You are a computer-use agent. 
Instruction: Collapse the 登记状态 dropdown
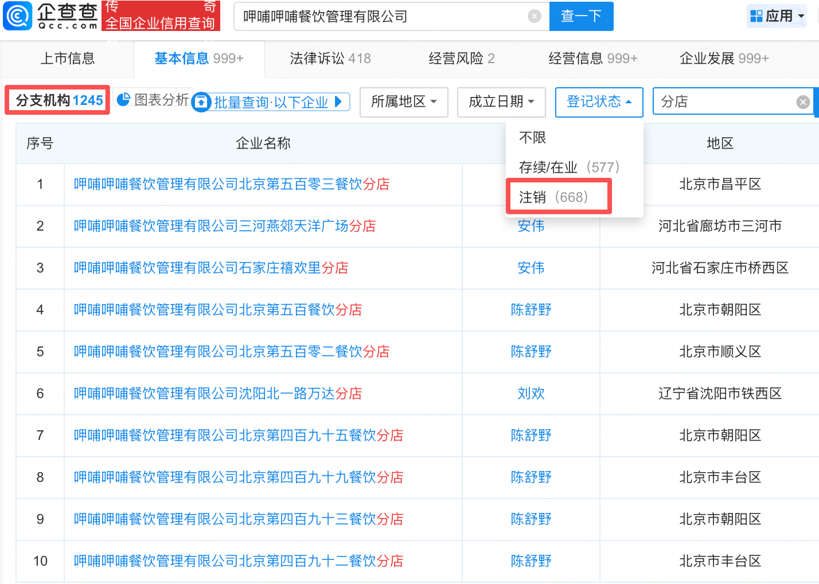[599, 102]
